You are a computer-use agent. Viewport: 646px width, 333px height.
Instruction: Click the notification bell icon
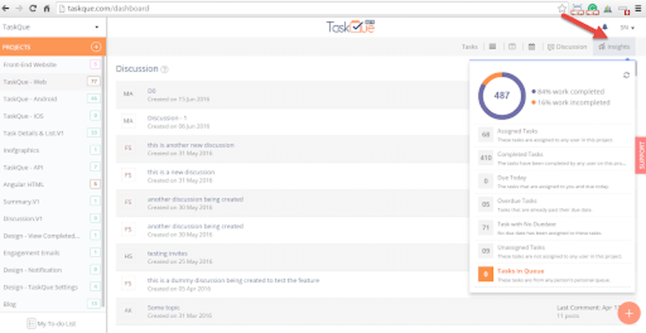[605, 27]
